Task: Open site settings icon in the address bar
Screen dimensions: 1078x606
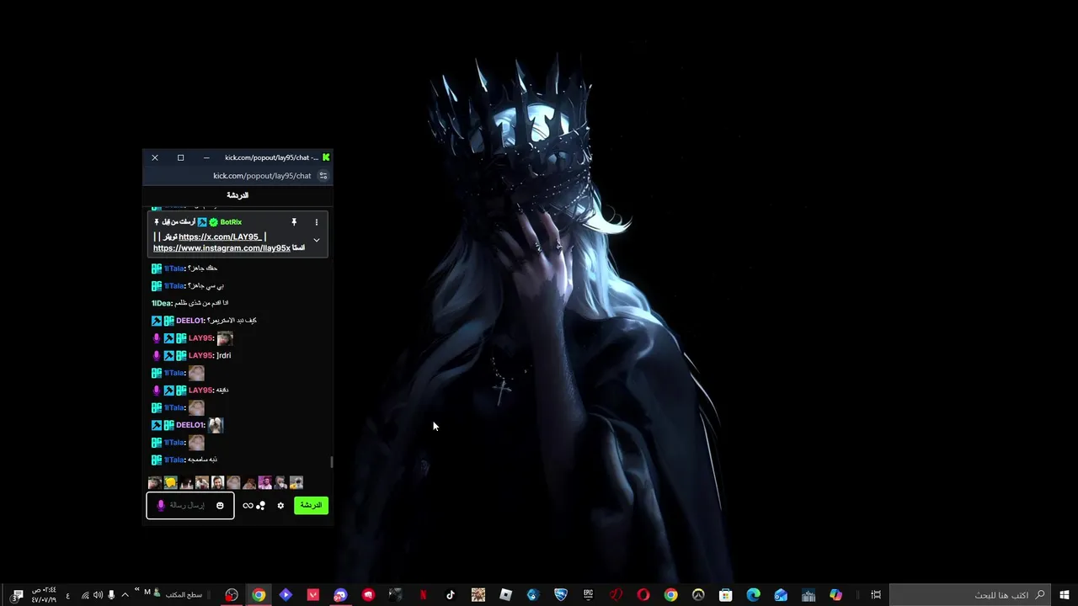Action: point(323,176)
